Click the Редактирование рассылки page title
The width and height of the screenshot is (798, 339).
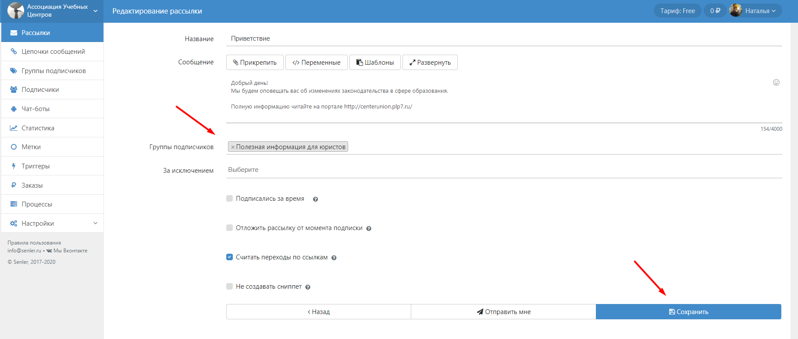157,11
